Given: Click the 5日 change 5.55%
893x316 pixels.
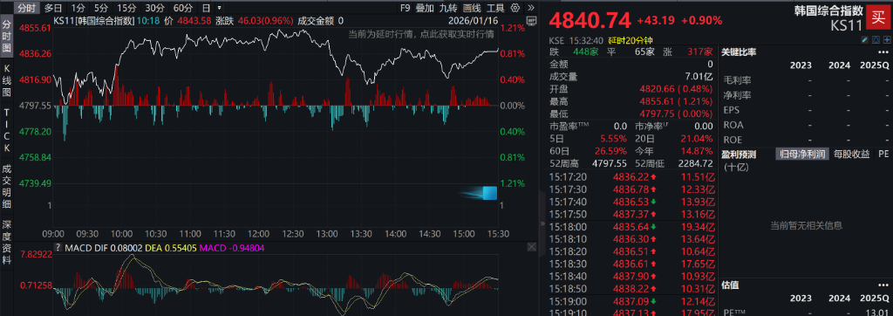Looking at the screenshot, I should coord(614,139).
